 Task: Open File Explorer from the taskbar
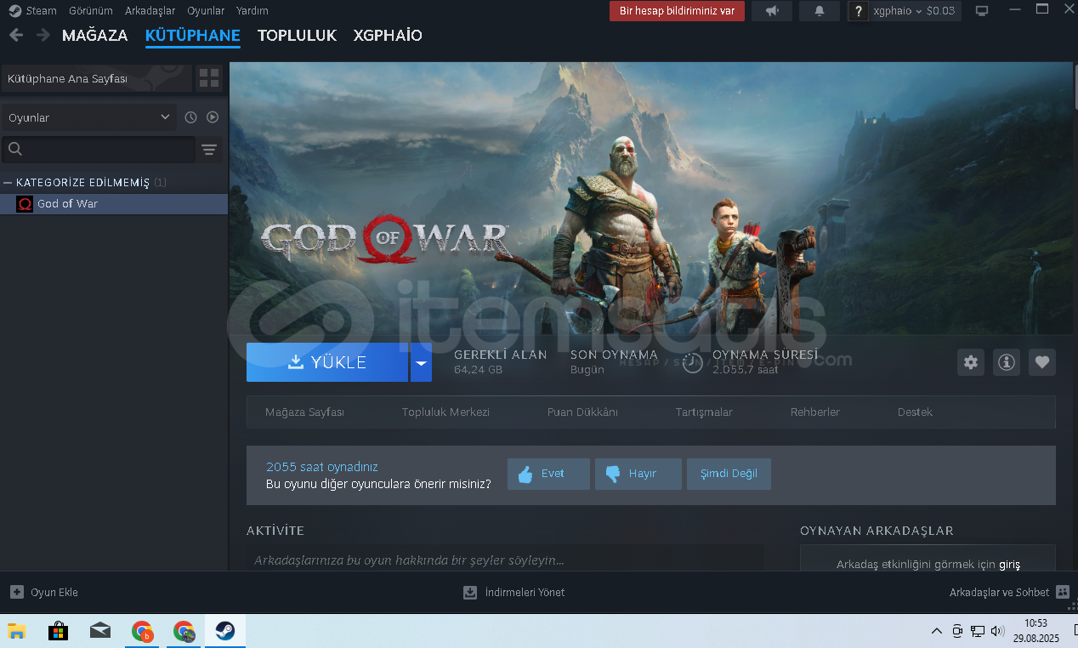coord(17,631)
